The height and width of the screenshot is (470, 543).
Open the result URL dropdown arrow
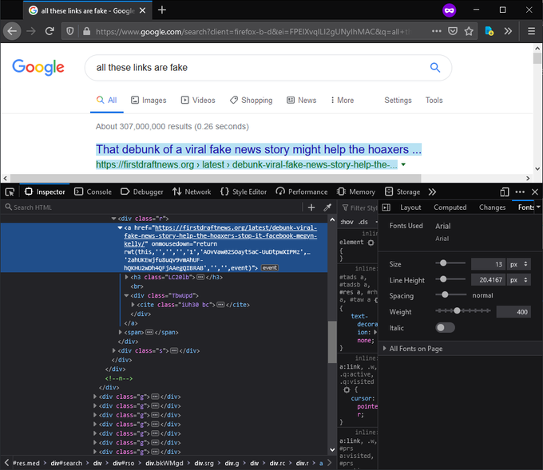pyautogui.click(x=403, y=164)
